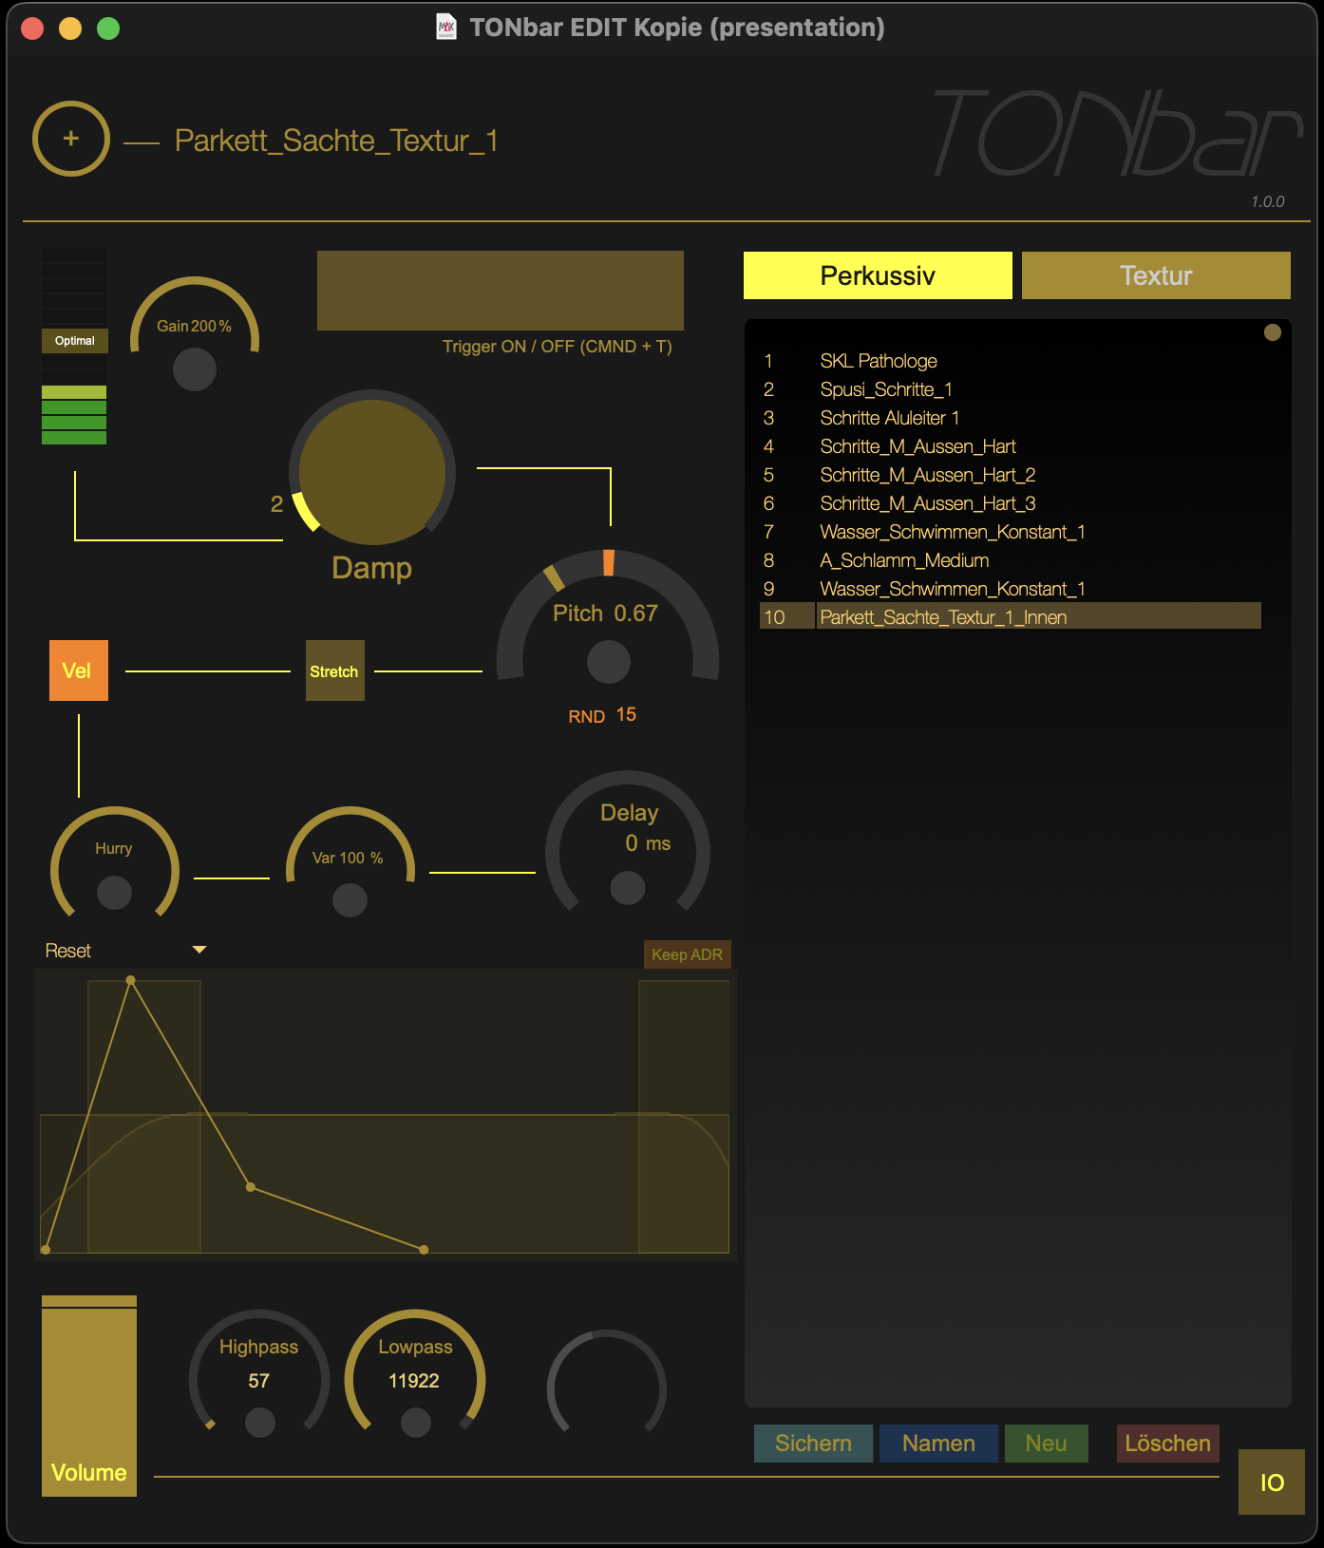The width and height of the screenshot is (1324, 1548).
Task: Click the circular plus add button
Action: (x=71, y=139)
